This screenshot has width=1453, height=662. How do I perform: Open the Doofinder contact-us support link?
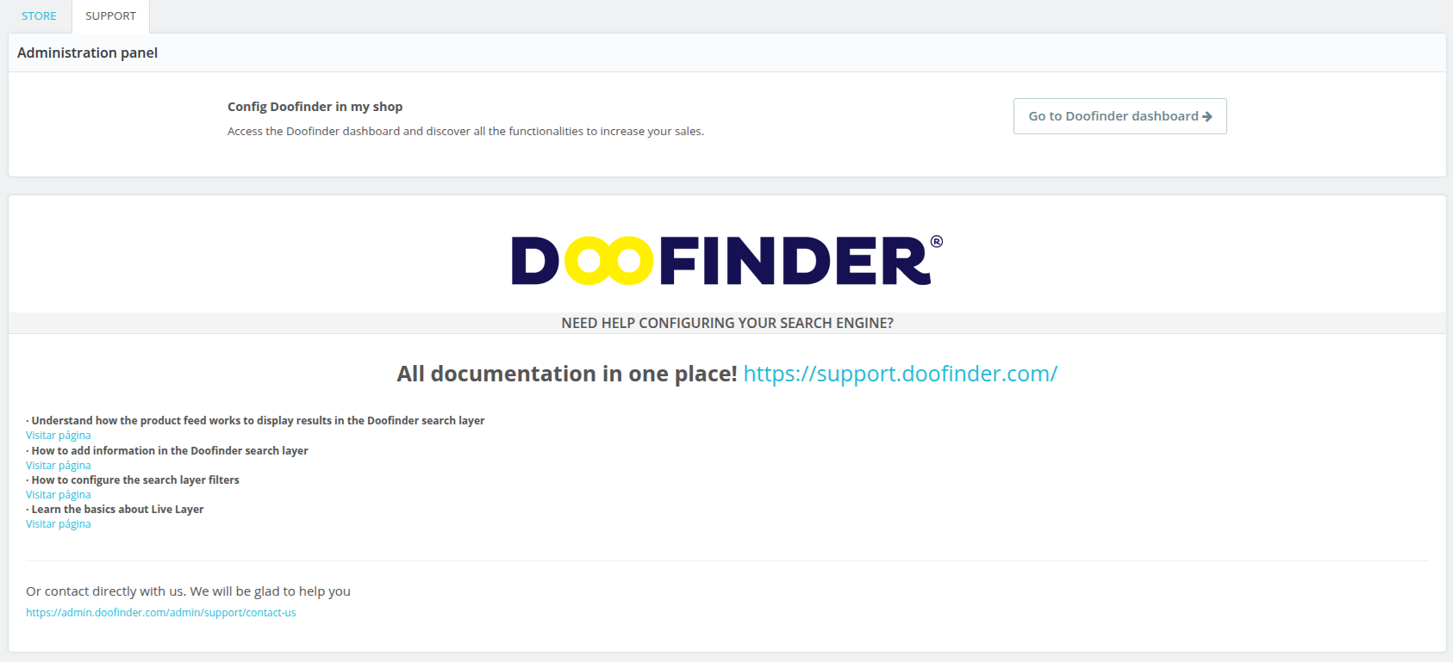click(x=161, y=613)
